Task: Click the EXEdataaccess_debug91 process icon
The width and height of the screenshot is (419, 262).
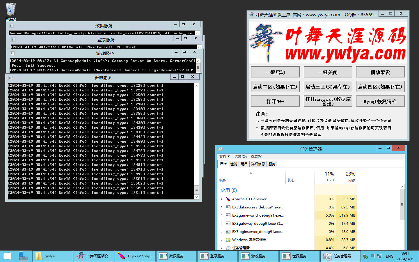Action: tap(228, 207)
